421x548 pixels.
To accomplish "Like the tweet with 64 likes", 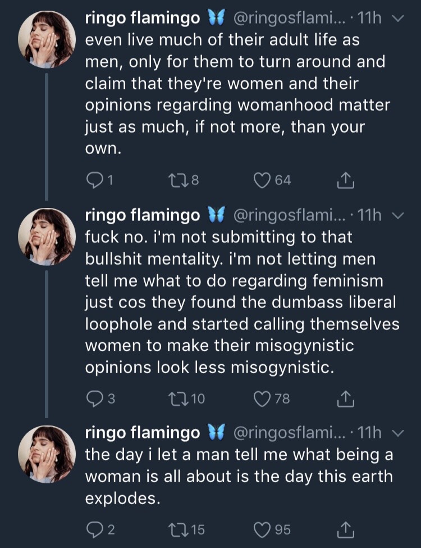I will (262, 180).
